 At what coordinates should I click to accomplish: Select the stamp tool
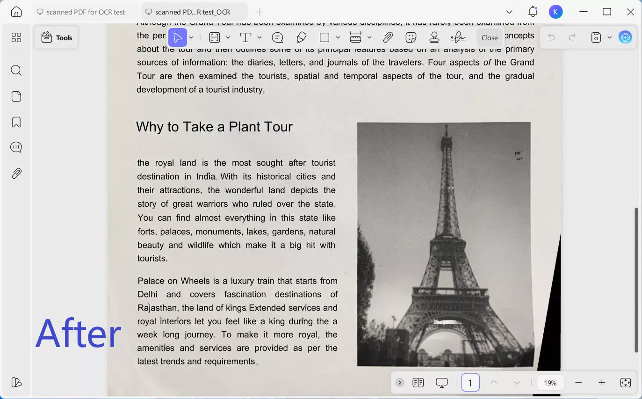click(x=434, y=37)
